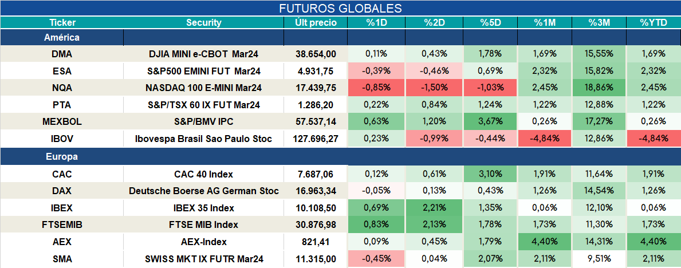Viewport: 681px width, 268px height.
Task: Select the CAC 40 Index security cell
Action: pos(204,174)
